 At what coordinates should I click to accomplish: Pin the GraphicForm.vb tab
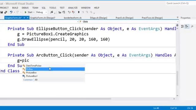24,18
